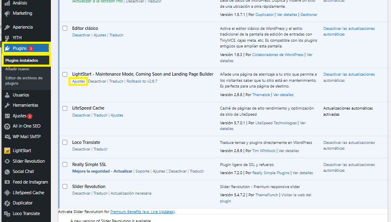Open Plugins instalados submenu item
The width and height of the screenshot is (391, 222).
22,61
